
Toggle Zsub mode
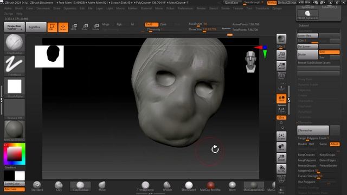(x=163, y=24)
